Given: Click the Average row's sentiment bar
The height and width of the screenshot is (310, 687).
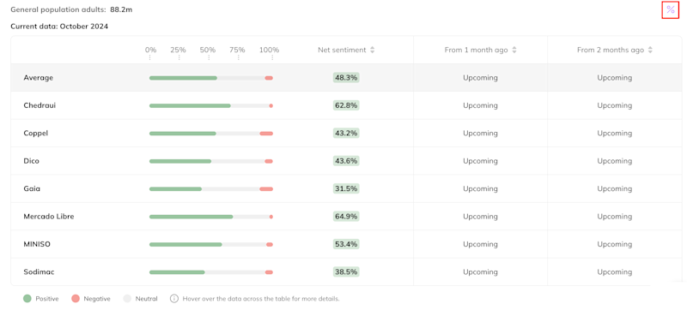Looking at the screenshot, I should [x=211, y=78].
